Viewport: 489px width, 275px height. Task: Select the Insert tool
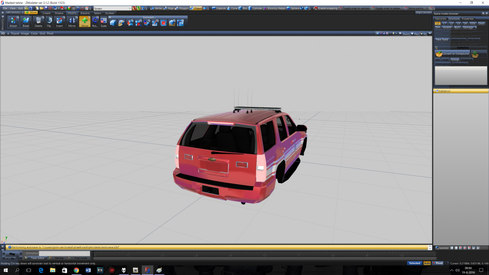tap(60, 21)
